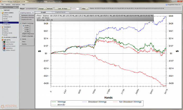Open the Help menu

pyautogui.click(x=24, y=5)
